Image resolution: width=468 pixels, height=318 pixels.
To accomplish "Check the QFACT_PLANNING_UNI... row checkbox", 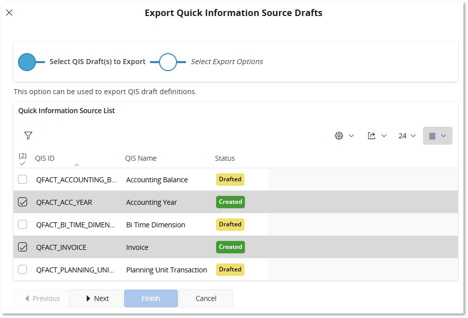I will (x=22, y=269).
